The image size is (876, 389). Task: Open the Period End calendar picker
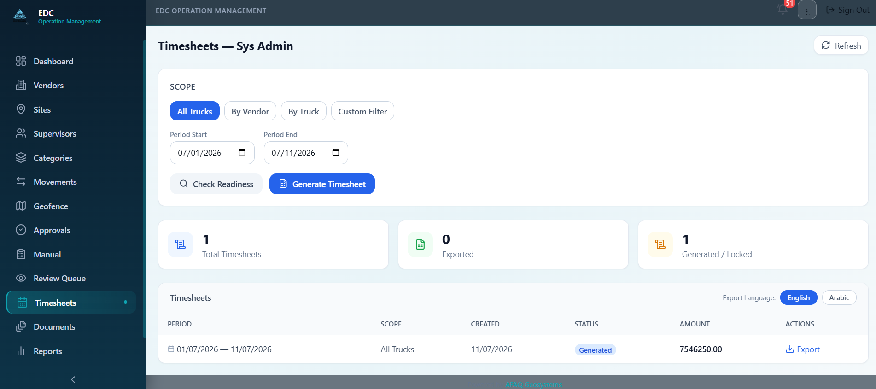[x=336, y=153]
